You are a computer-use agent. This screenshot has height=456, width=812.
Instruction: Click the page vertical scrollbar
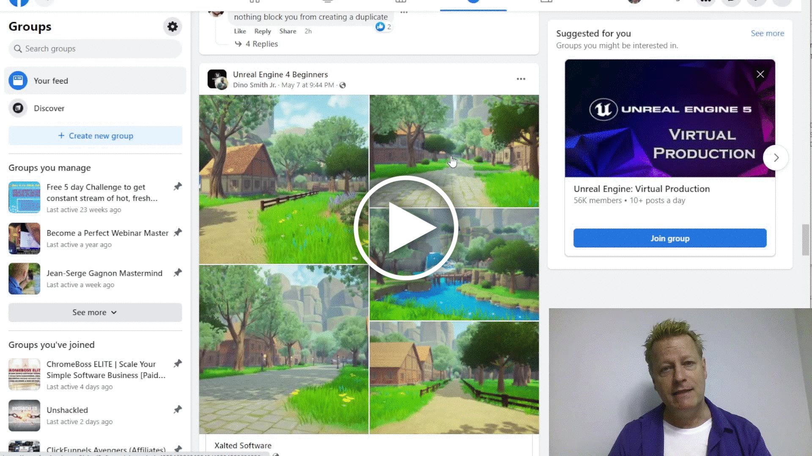pos(806,240)
